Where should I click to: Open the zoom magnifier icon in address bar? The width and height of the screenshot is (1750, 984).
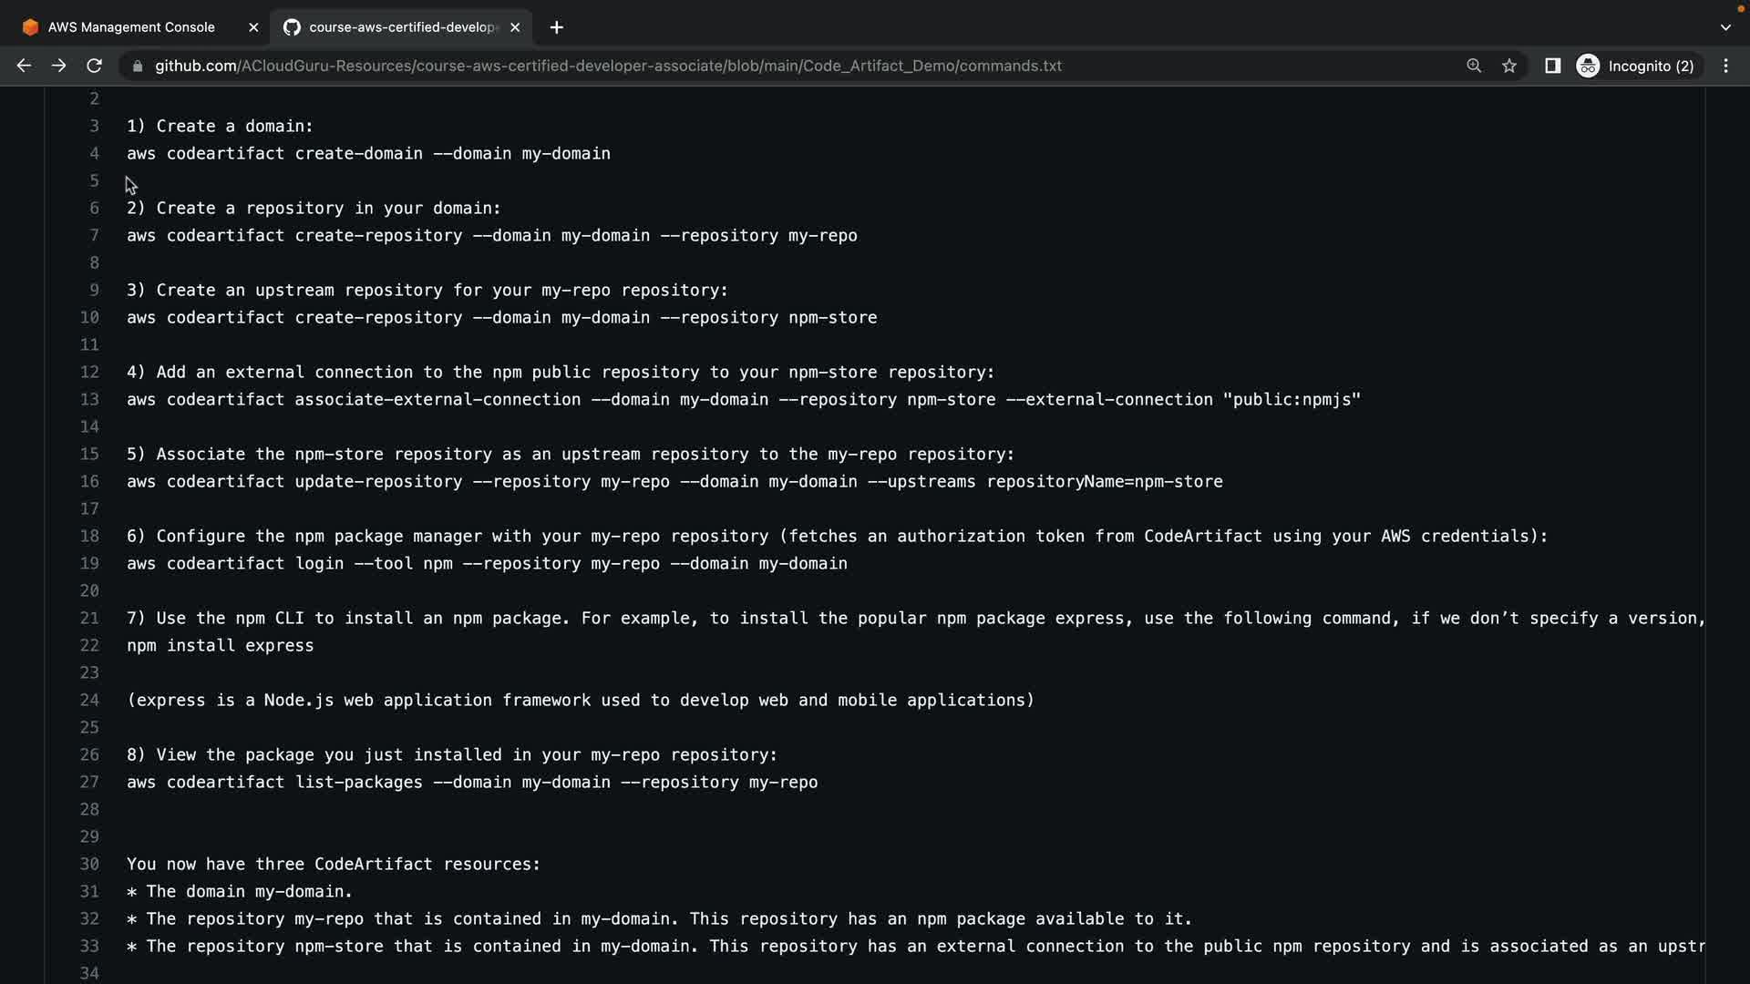point(1474,66)
